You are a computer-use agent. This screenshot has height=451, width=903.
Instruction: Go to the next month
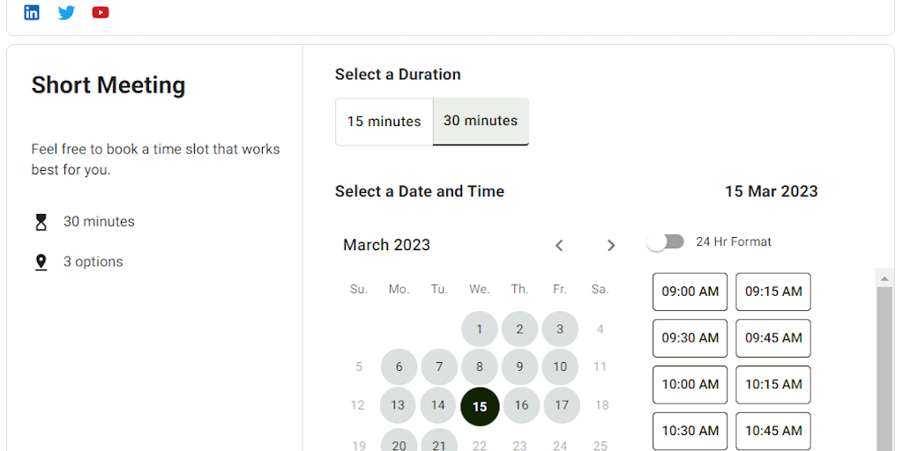[610, 245]
